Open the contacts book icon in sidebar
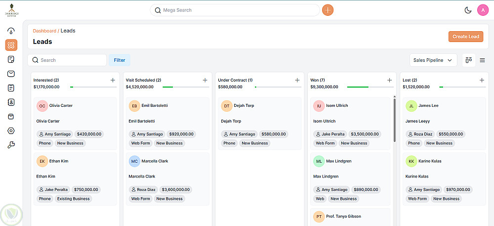Viewport: 494px width, 226px height. pyautogui.click(x=11, y=102)
